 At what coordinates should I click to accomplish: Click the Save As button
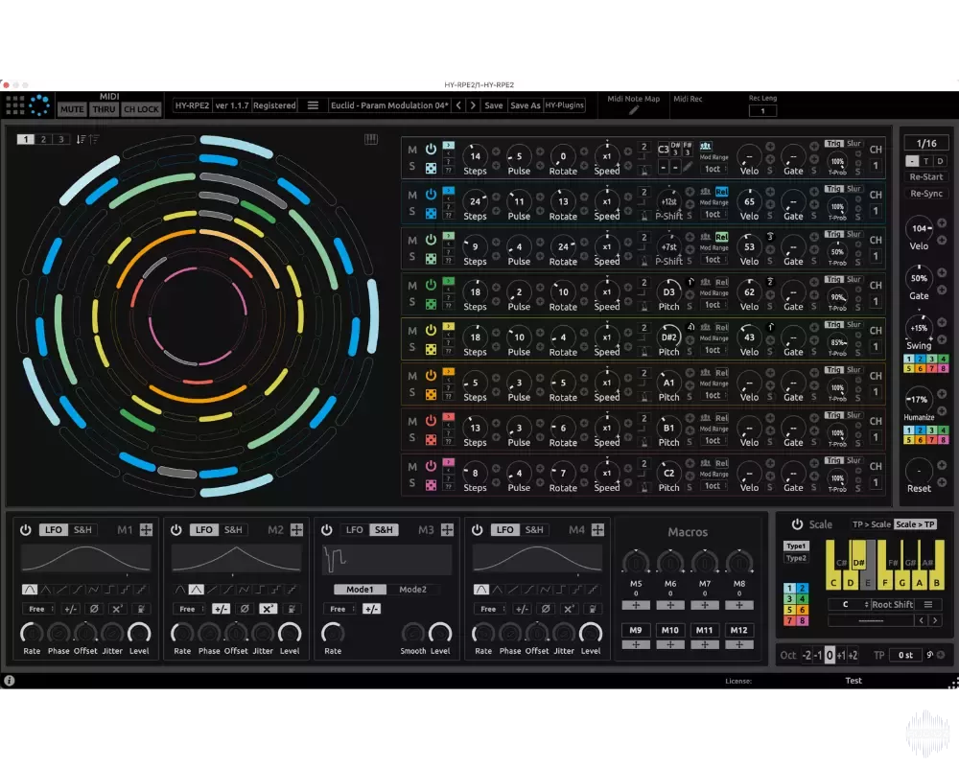(x=526, y=105)
